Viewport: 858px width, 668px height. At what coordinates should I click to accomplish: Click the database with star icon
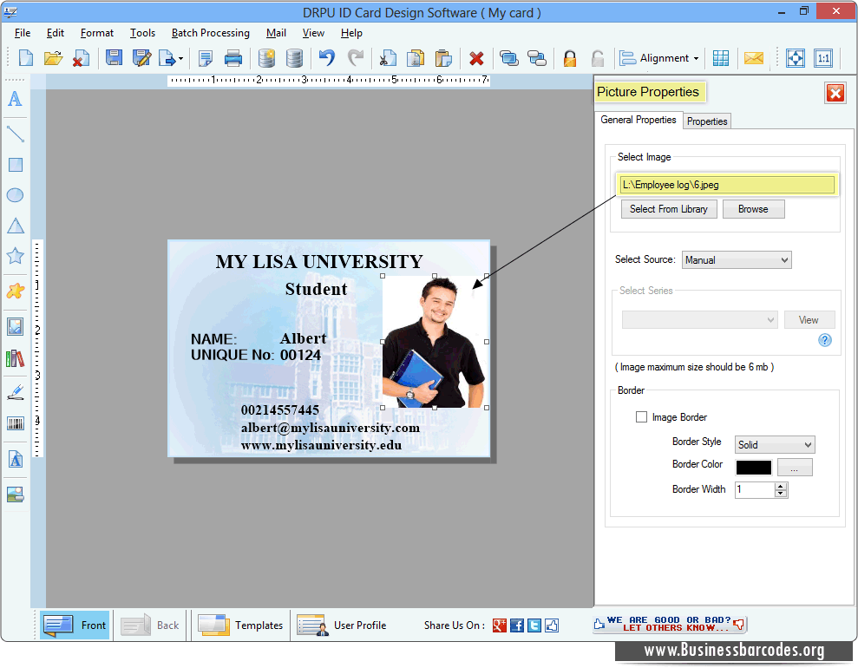tap(266, 58)
